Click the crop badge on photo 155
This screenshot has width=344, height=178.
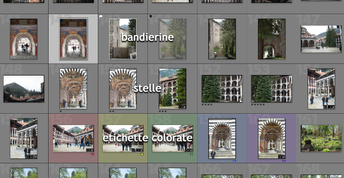tap(31, 157)
